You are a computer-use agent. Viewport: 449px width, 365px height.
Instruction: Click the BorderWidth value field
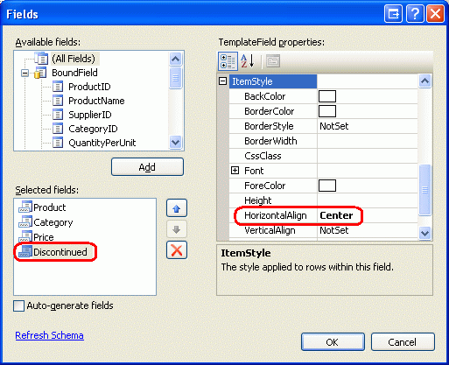click(x=368, y=141)
